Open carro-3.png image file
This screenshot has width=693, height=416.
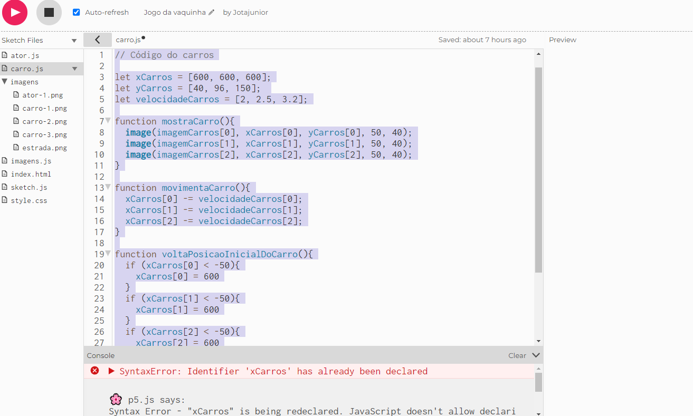(44, 134)
